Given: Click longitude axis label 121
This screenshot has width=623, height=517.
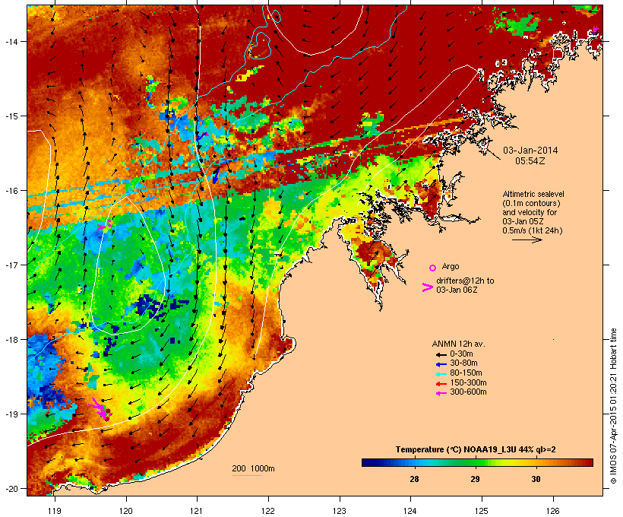Looking at the screenshot, I should (197, 511).
